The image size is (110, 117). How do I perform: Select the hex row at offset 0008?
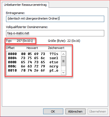pyautogui.click(x=33, y=62)
